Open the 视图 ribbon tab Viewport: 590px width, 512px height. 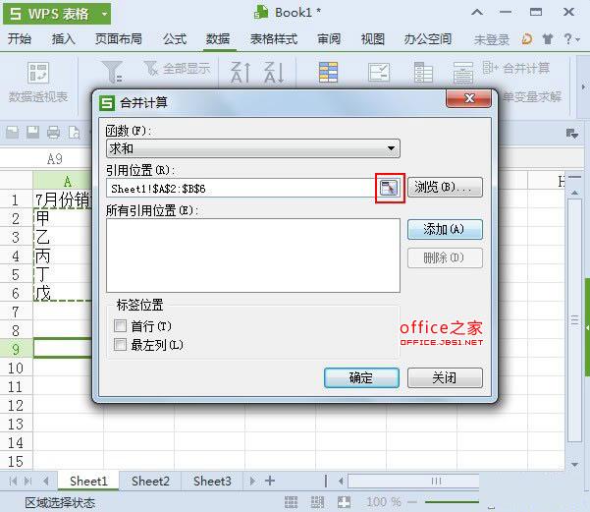click(372, 38)
